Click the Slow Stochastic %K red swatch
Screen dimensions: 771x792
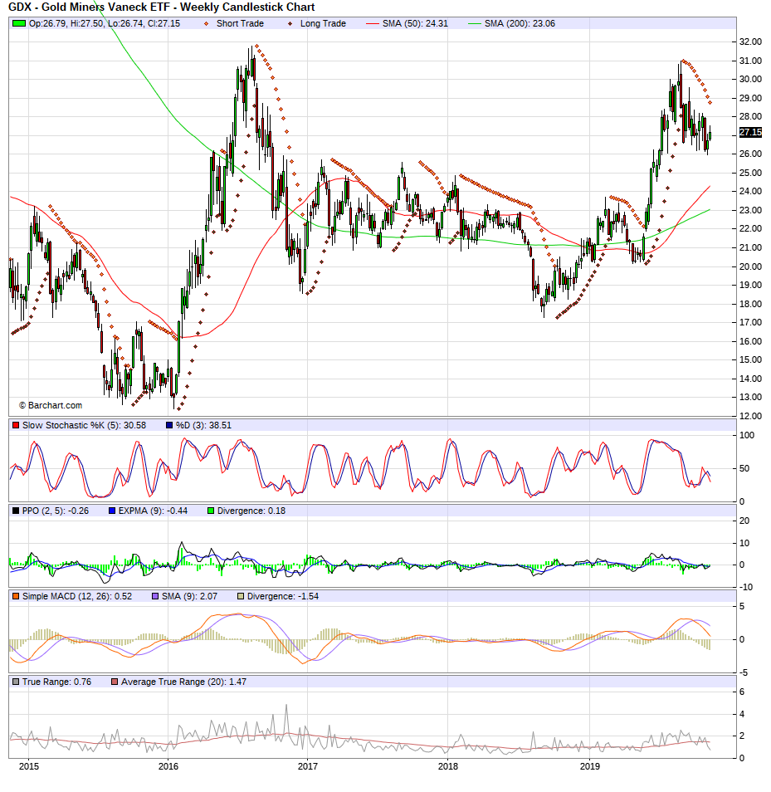(16, 425)
